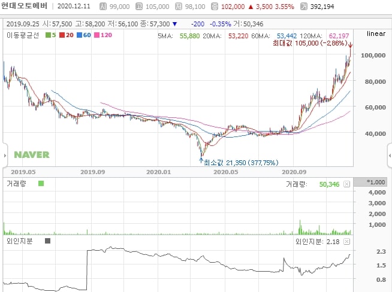392x292 pixels.
Task: Click the 2019.09 date axis label
Action: pyautogui.click(x=92, y=172)
